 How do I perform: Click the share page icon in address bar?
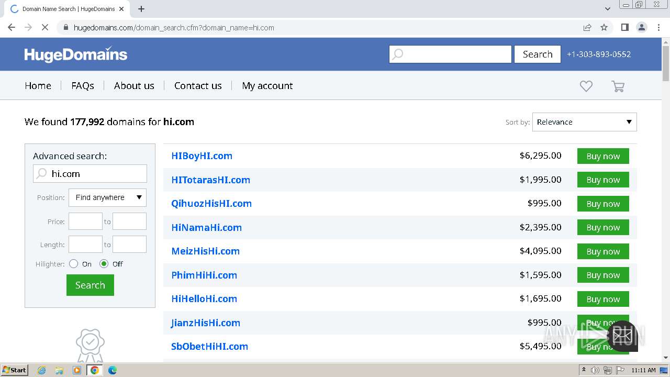coord(587,28)
